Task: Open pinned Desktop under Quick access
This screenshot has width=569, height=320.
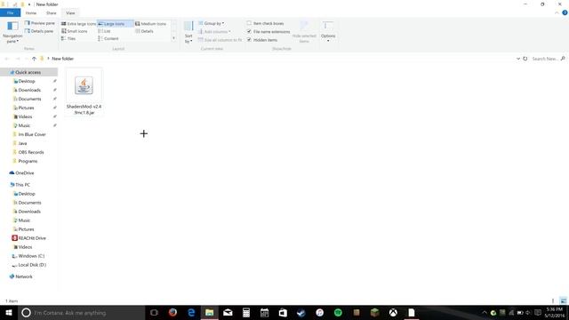Action: coord(27,81)
